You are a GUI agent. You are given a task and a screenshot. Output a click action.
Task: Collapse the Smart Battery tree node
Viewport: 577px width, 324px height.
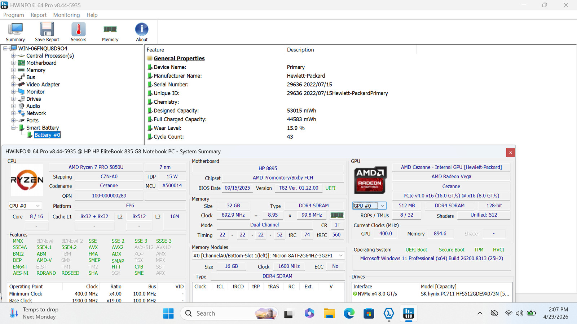pos(13,128)
